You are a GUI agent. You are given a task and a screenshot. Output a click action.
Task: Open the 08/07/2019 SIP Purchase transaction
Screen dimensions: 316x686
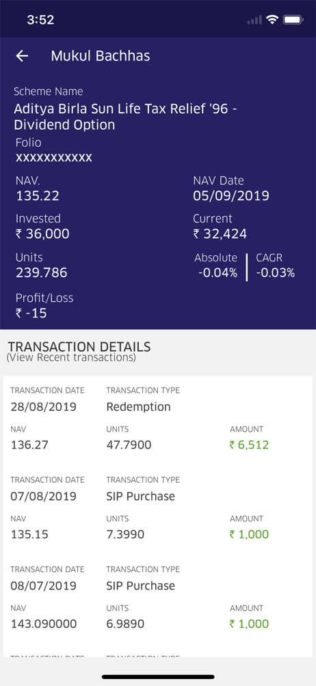[158, 598]
